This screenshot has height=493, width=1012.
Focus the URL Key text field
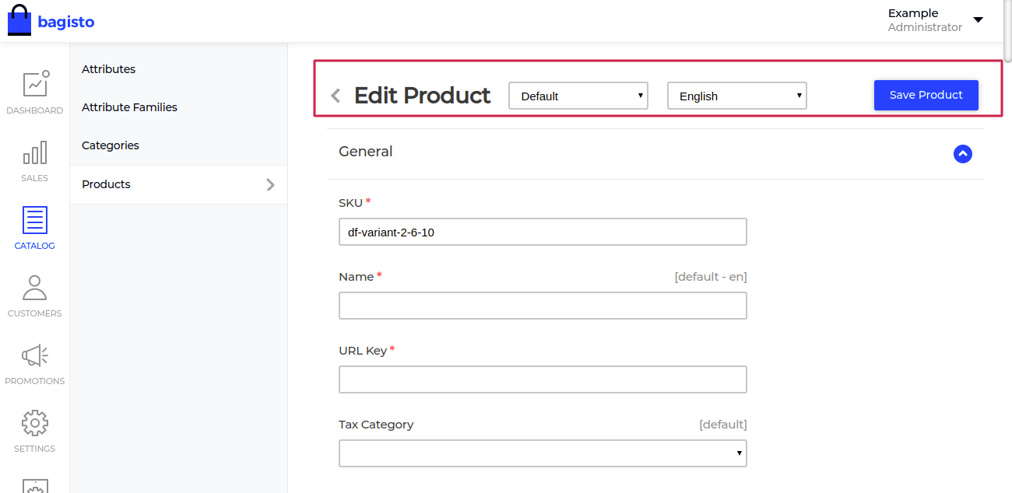click(x=543, y=379)
